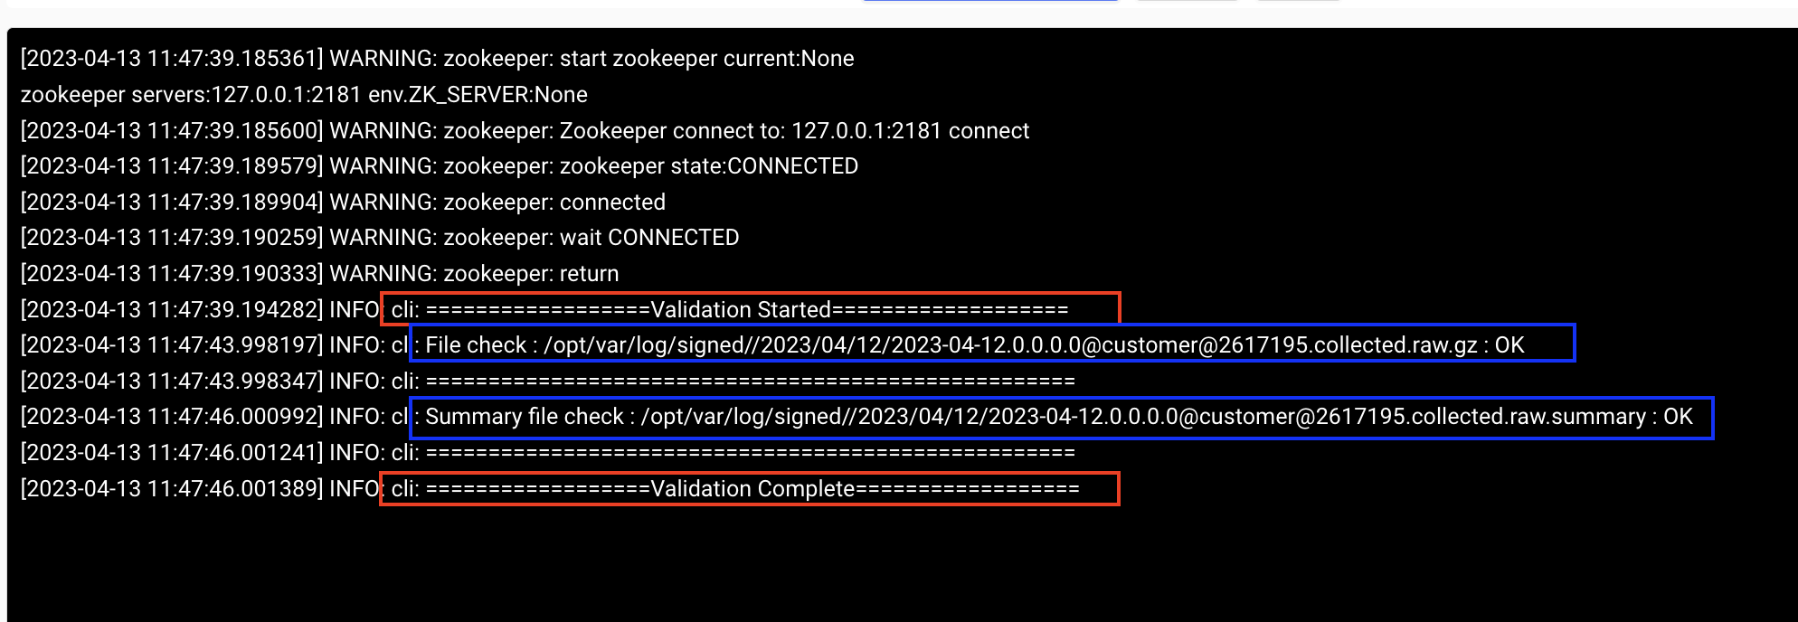This screenshot has height=622, width=1798.
Task: Click the "start zookeeper current:None" log message
Action: [x=706, y=59]
